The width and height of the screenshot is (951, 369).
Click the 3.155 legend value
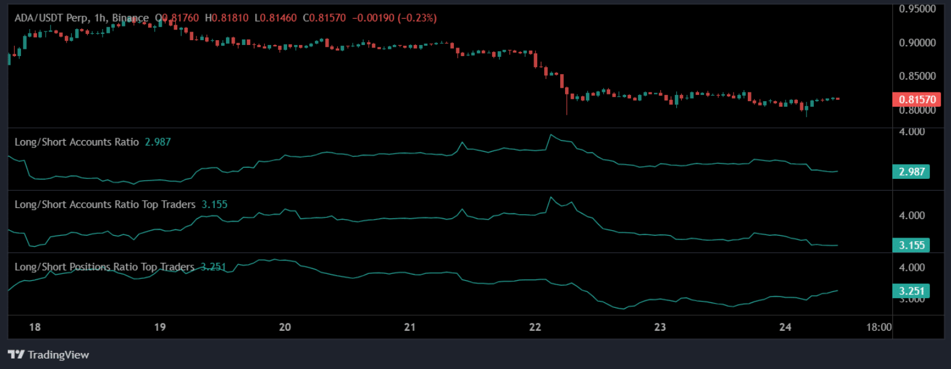point(215,204)
